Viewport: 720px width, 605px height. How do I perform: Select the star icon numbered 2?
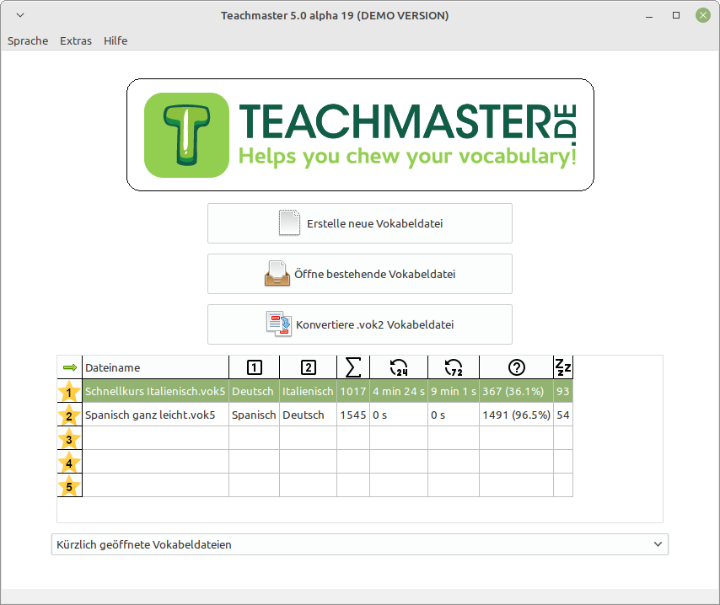point(69,415)
